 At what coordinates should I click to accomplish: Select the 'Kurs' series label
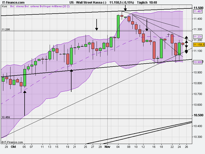[x=4, y=6]
